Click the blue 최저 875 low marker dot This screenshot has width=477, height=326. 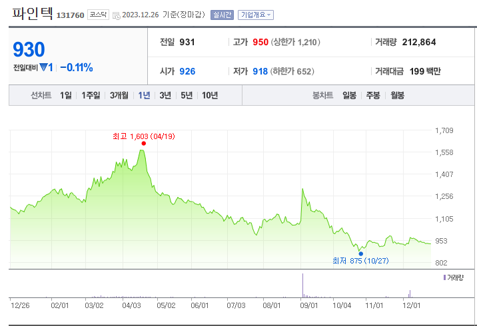(x=361, y=253)
